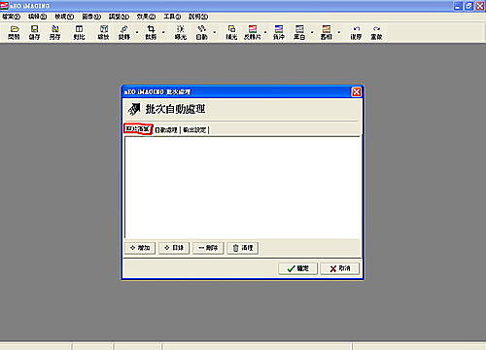486x350 pixels.
Task: Click the Frame (畫框) toolbar icon
Action: pos(327,32)
